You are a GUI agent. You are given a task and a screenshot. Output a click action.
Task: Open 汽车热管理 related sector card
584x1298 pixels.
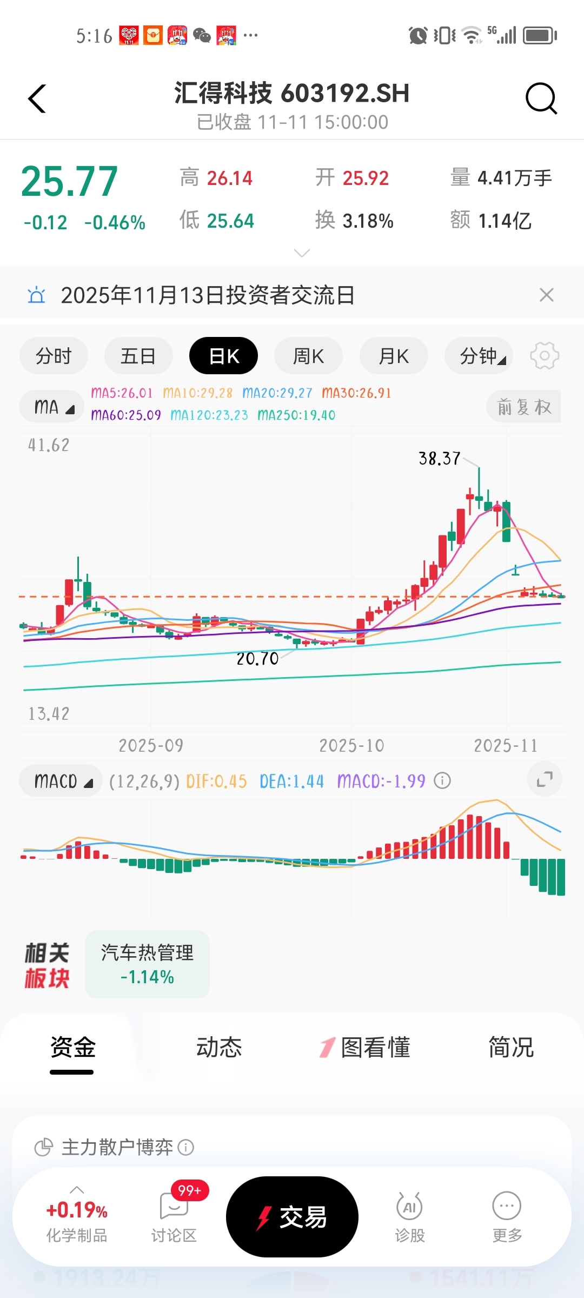coord(147,964)
